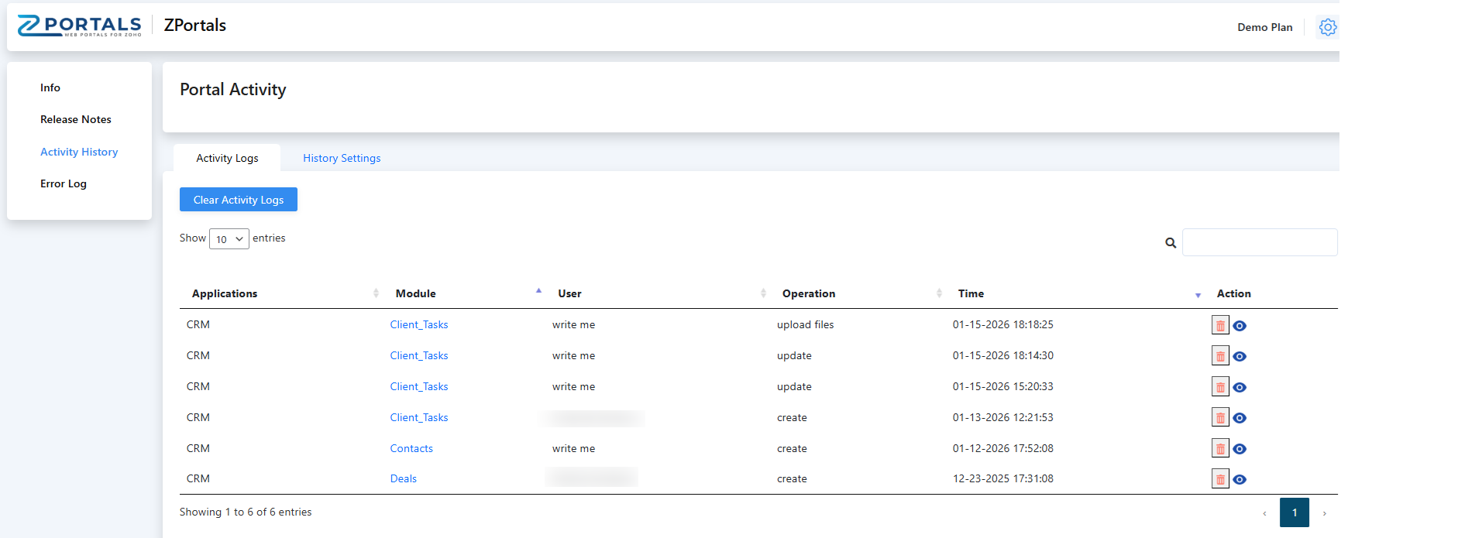This screenshot has width=1458, height=538.
Task: Click the search magnifier icon
Action: click(1171, 243)
